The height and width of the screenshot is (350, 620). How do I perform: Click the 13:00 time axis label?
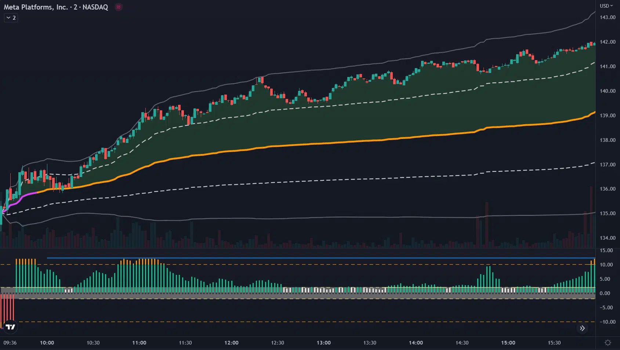pyautogui.click(x=324, y=343)
